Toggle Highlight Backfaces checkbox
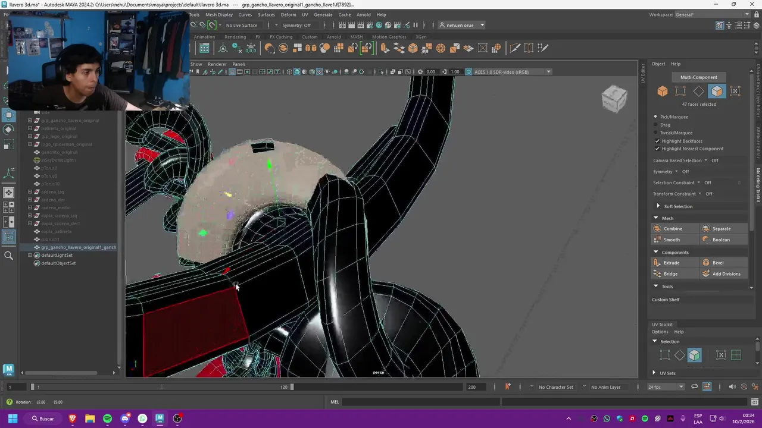 pos(657,141)
